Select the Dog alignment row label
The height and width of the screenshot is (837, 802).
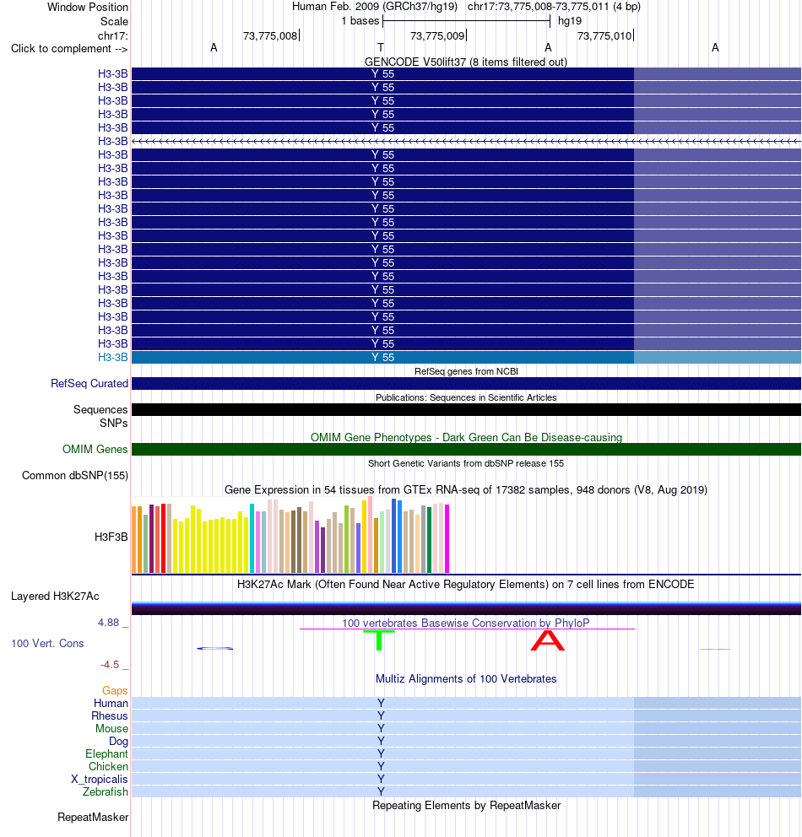click(118, 742)
